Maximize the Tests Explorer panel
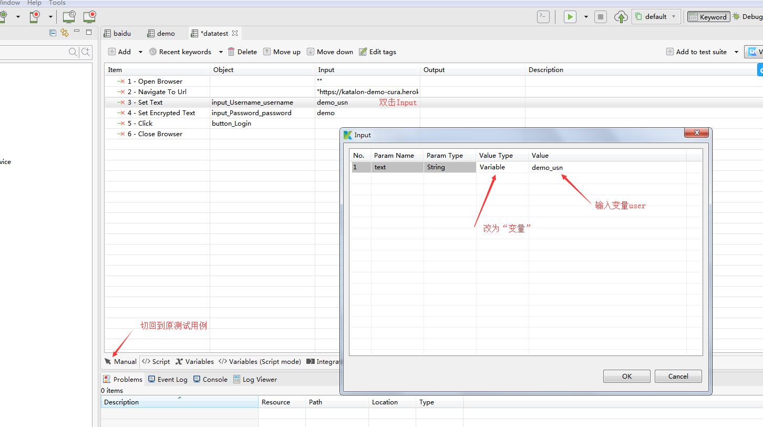The width and height of the screenshot is (763, 427). click(88, 32)
